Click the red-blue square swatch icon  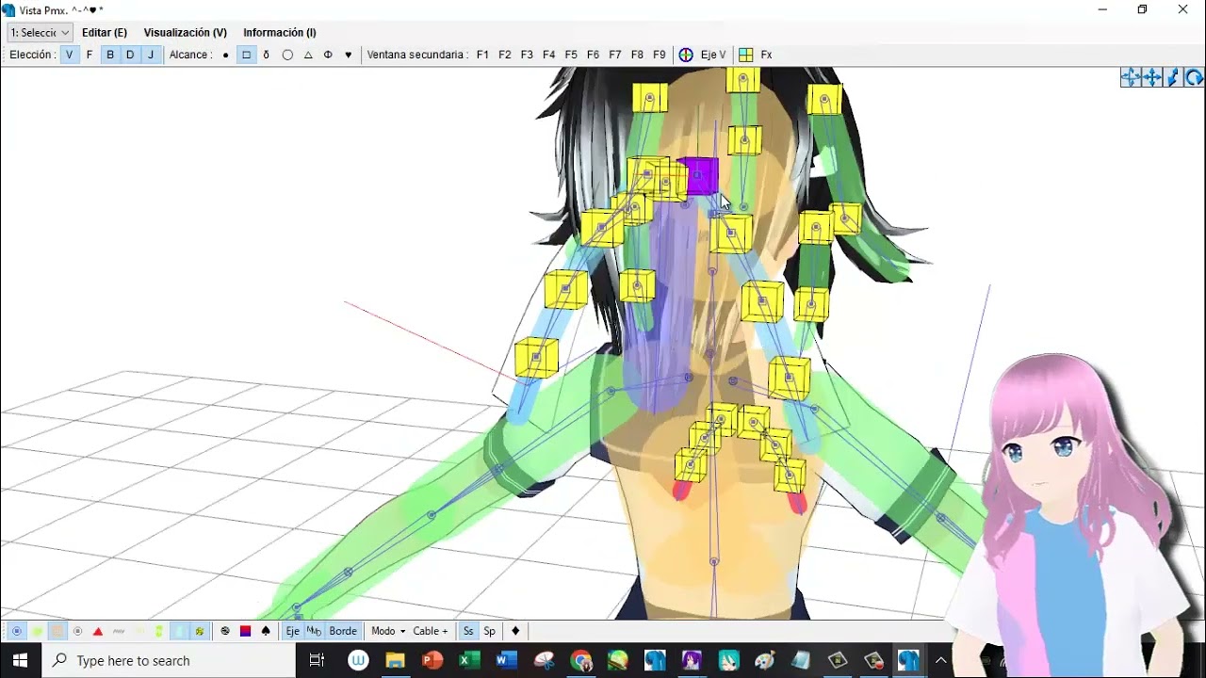(245, 631)
